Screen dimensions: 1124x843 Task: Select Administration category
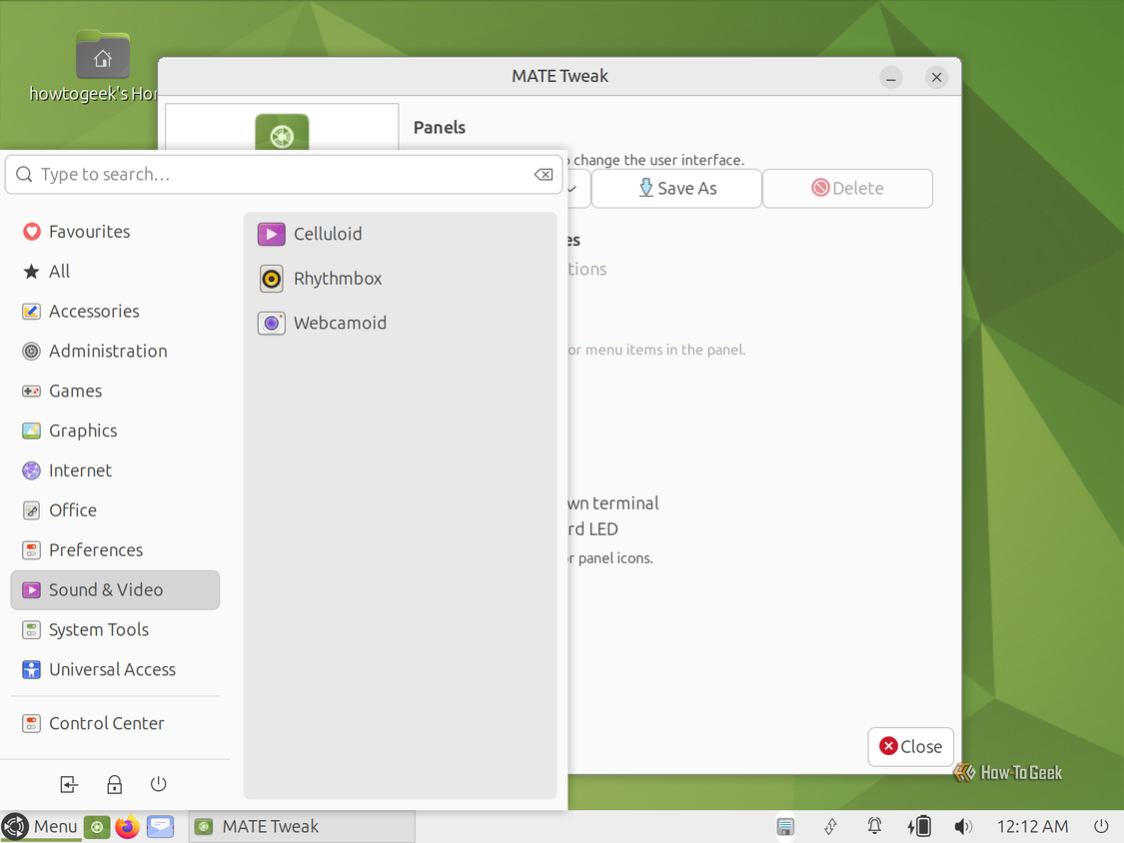pos(115,352)
